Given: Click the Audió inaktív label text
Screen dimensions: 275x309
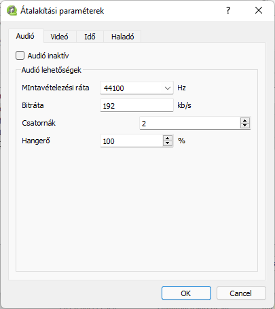Looking at the screenshot, I should coord(48,56).
